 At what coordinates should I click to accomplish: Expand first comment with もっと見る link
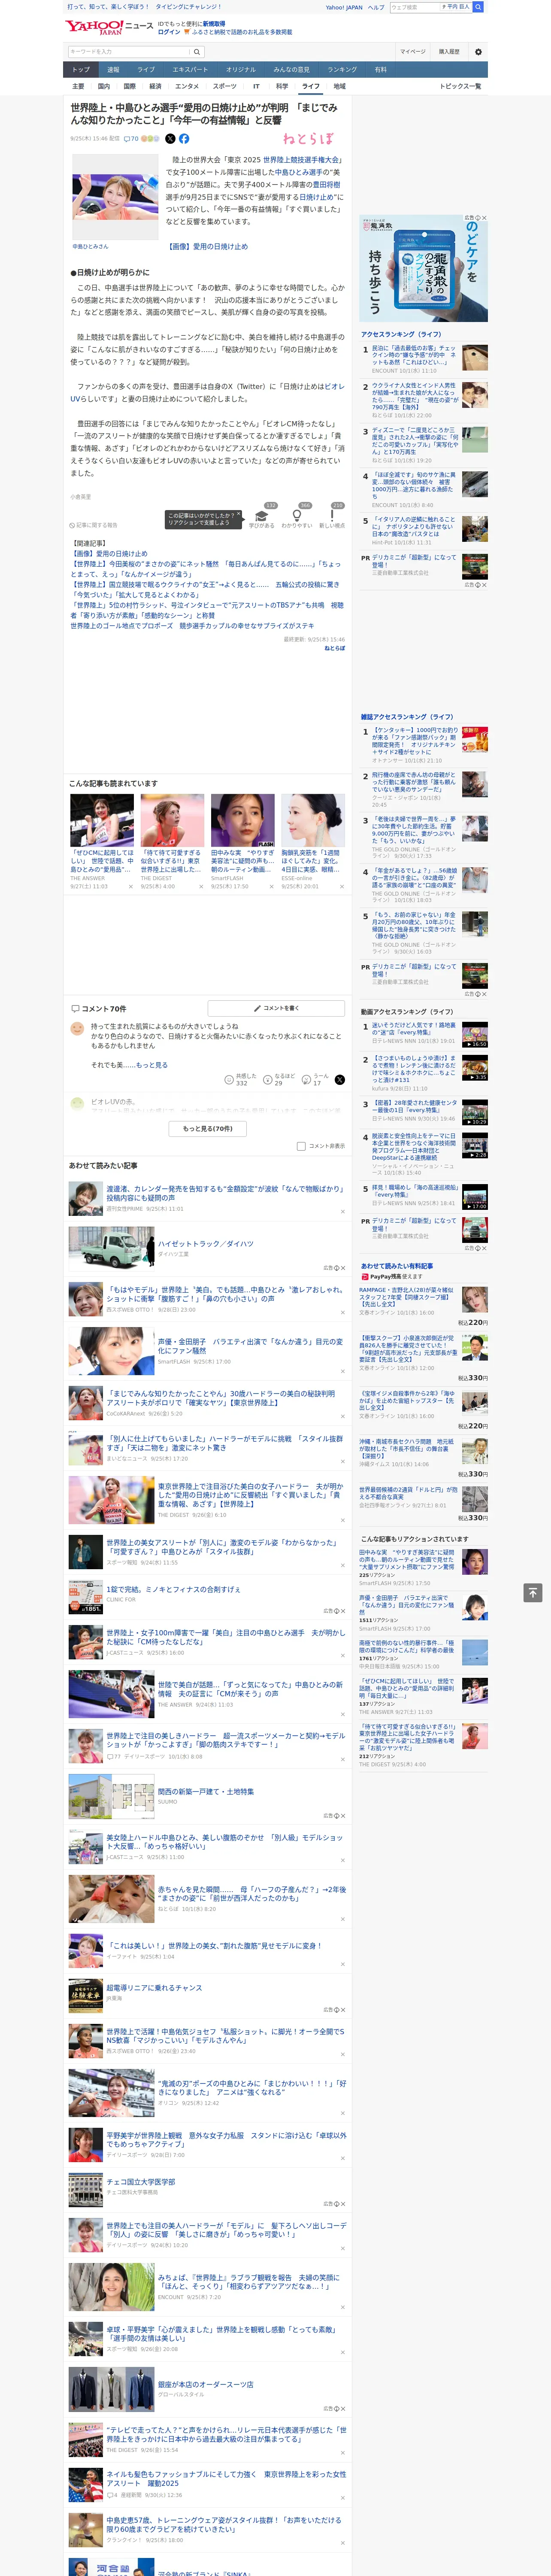coord(152,1065)
